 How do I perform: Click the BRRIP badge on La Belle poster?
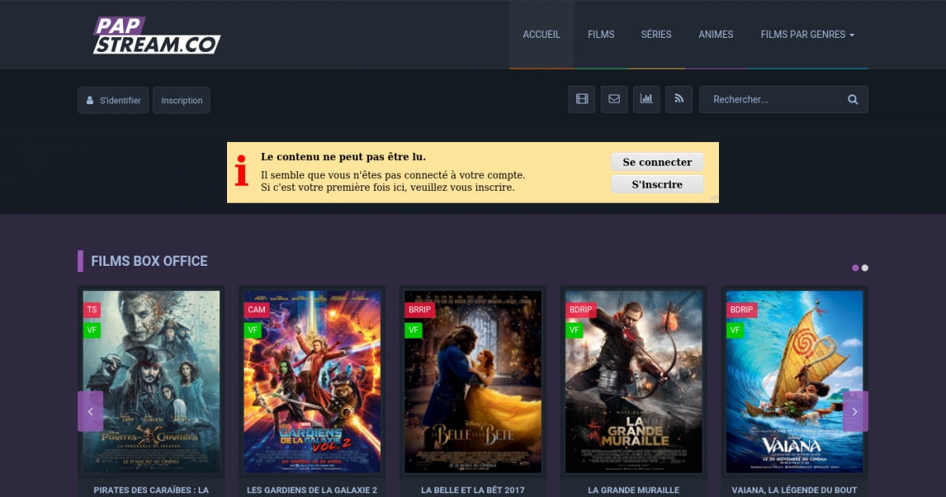420,310
